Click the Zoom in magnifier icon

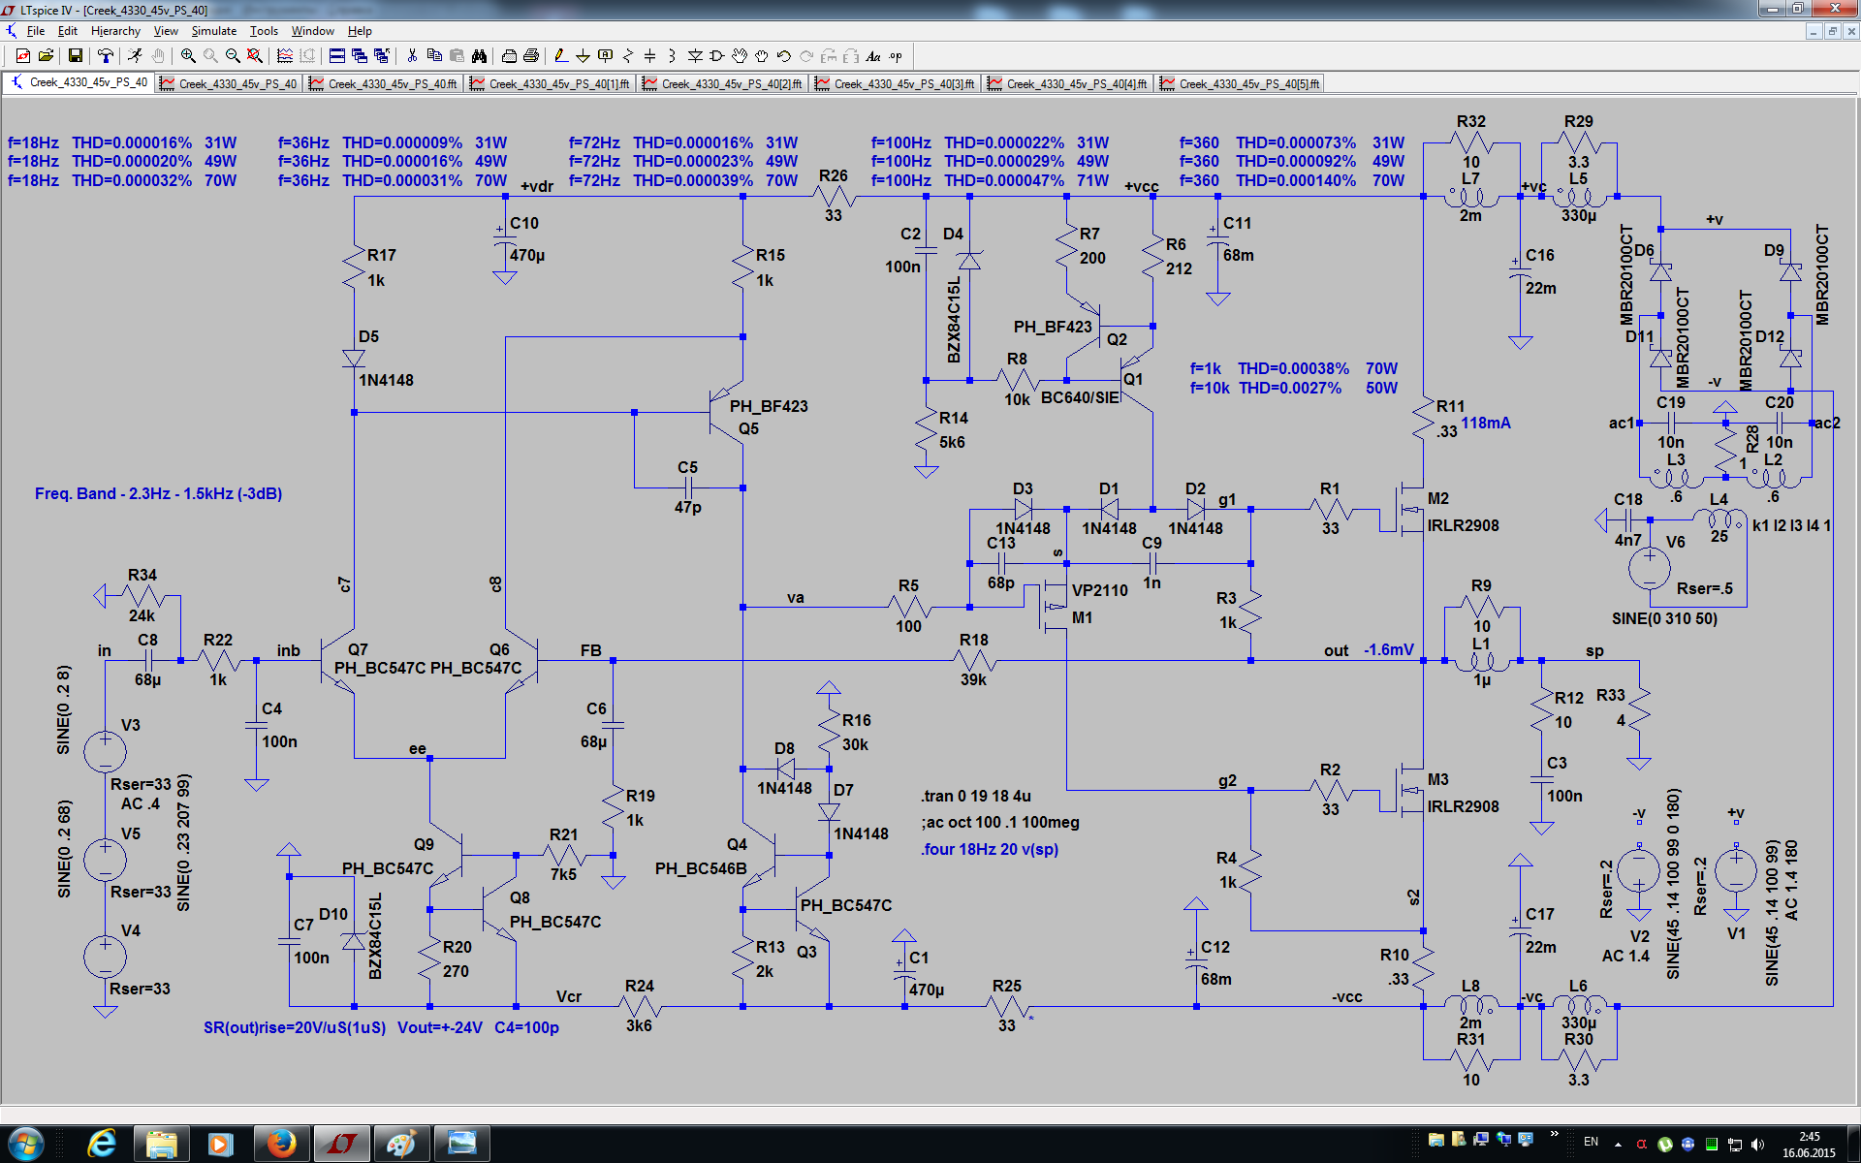188,56
